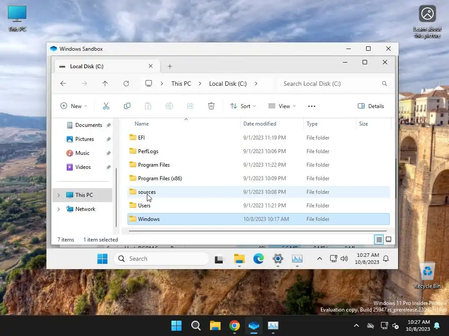Go back with the left arrow
Image resolution: width=449 pixels, height=336 pixels.
pyautogui.click(x=63, y=84)
